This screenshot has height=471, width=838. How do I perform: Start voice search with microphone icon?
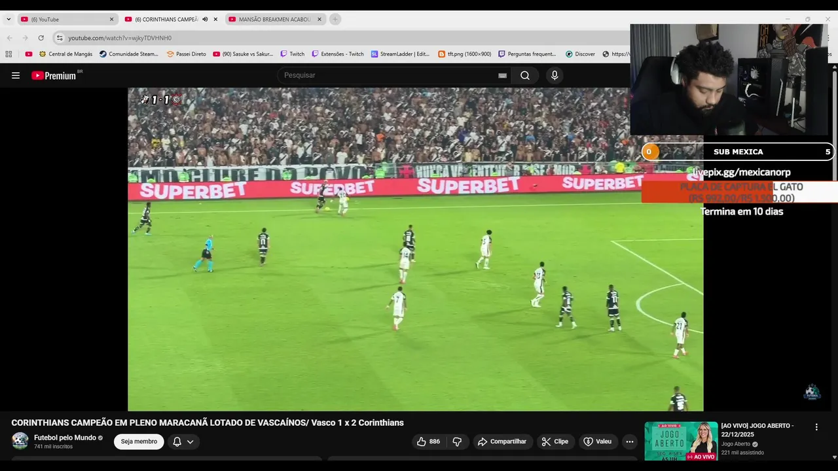click(555, 75)
